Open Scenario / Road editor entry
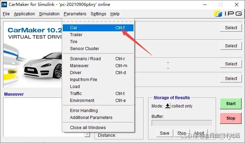The width and height of the screenshot is (245, 143). click(98, 59)
